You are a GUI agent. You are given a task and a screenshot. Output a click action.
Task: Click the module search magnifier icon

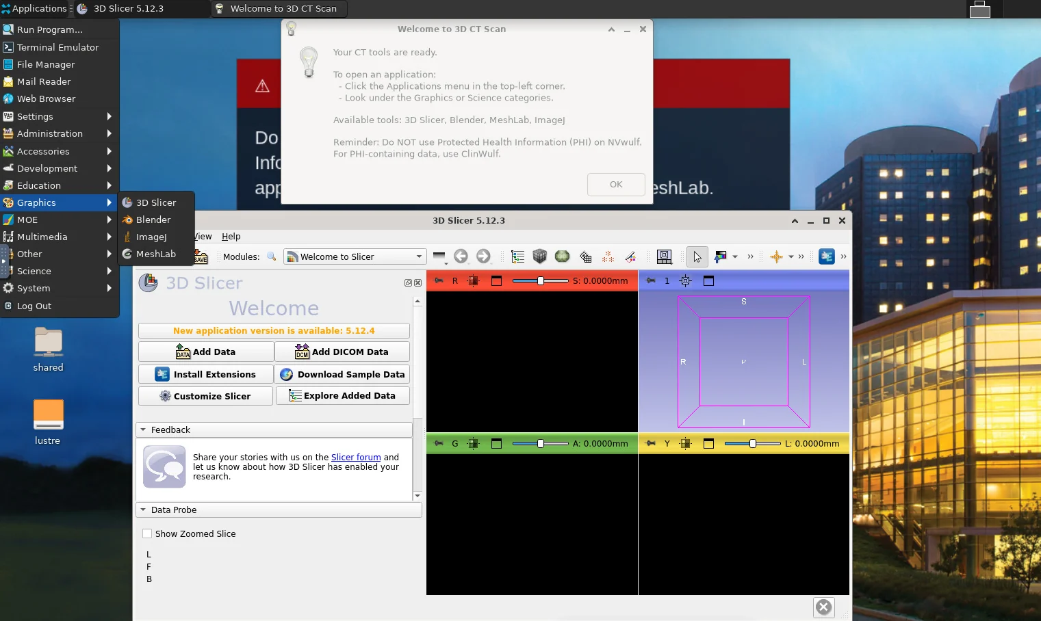coord(272,256)
